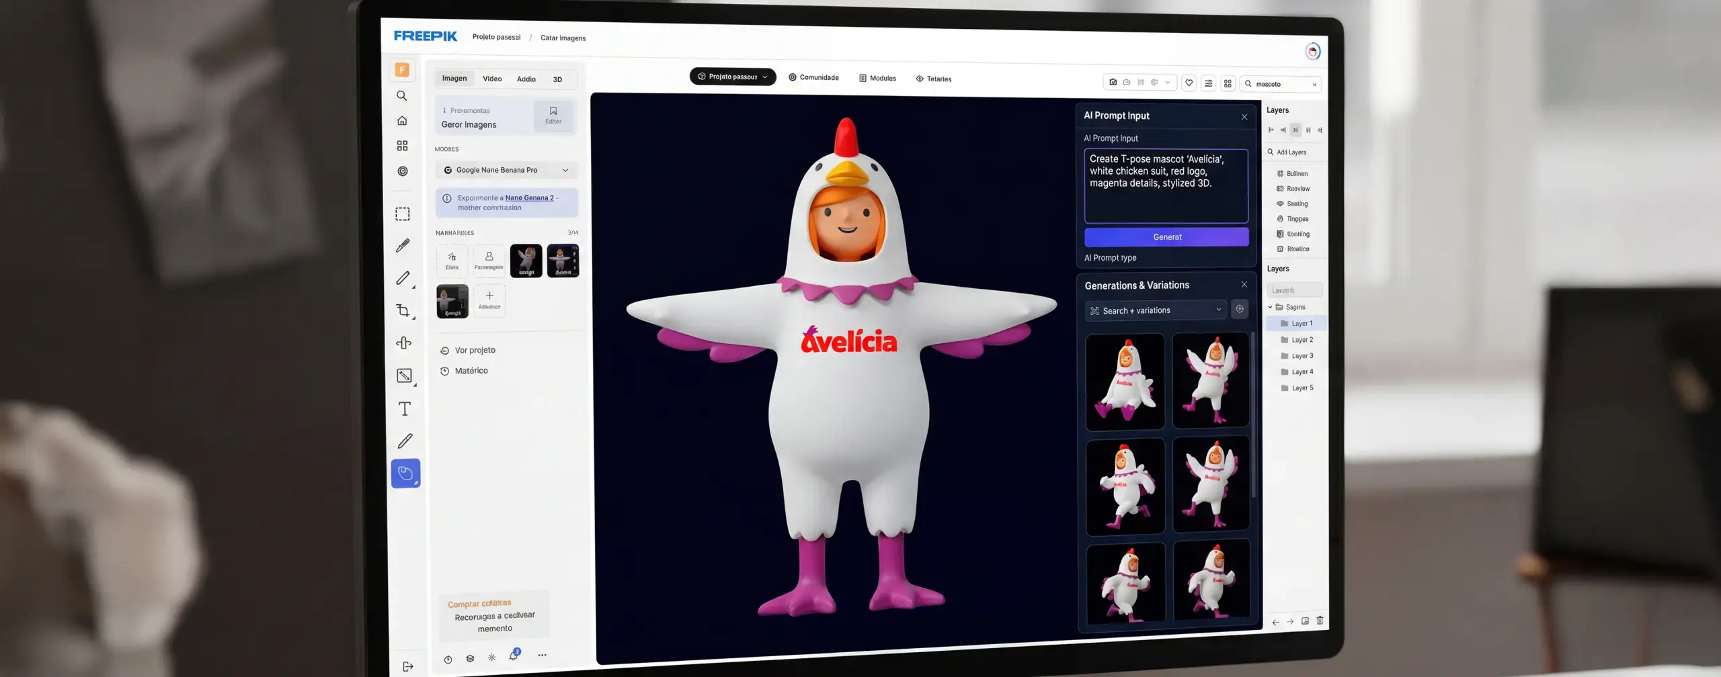Click the trash delete icon under Layers
The width and height of the screenshot is (1721, 677).
1320,621
